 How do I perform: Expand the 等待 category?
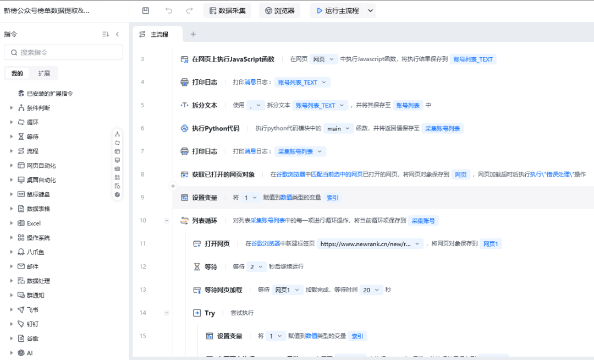[x=12, y=137]
